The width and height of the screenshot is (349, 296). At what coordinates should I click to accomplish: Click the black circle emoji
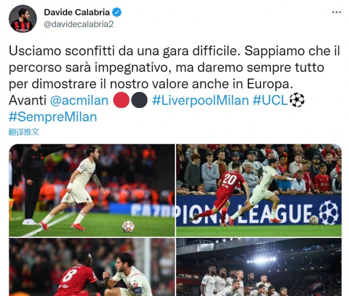[x=139, y=100]
